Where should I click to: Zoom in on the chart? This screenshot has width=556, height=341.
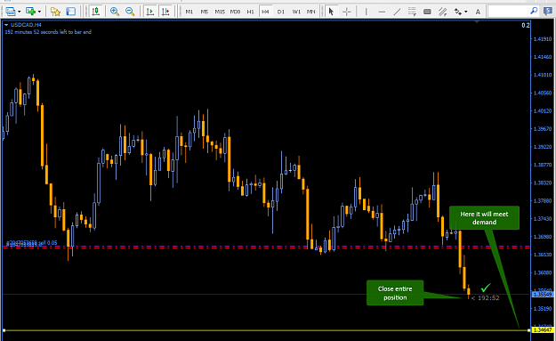coord(115,12)
